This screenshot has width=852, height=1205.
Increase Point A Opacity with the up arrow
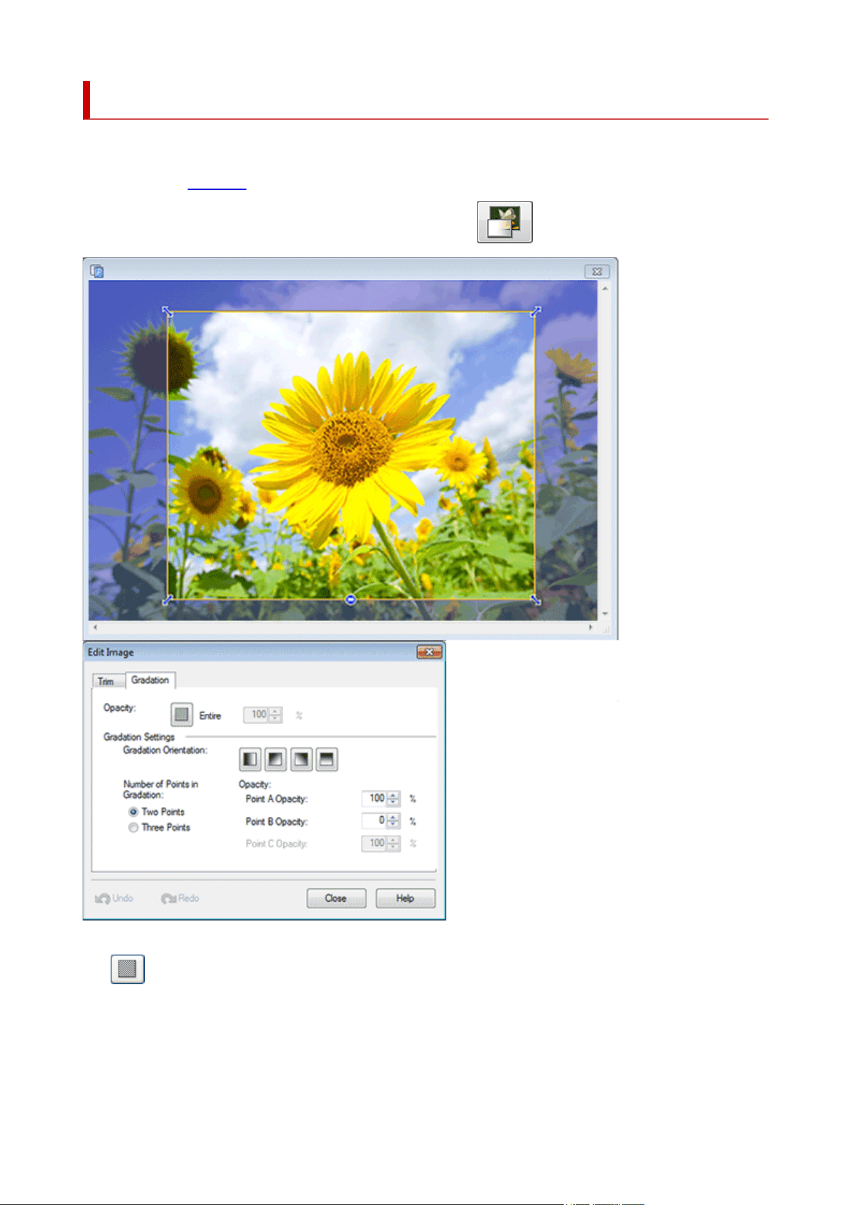(393, 795)
